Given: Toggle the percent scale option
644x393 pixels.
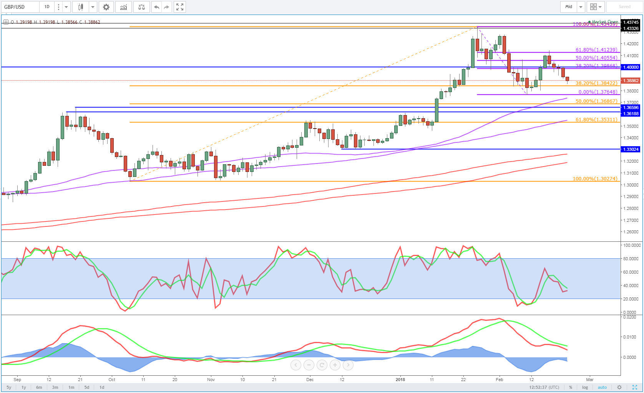Looking at the screenshot, I should point(571,387).
